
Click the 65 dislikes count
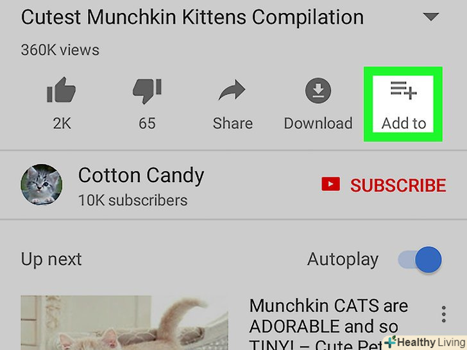(x=147, y=123)
